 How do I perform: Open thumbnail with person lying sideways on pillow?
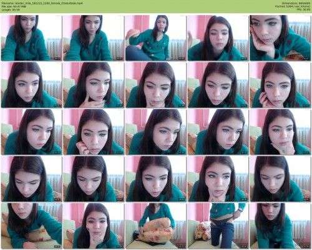click(31, 226)
